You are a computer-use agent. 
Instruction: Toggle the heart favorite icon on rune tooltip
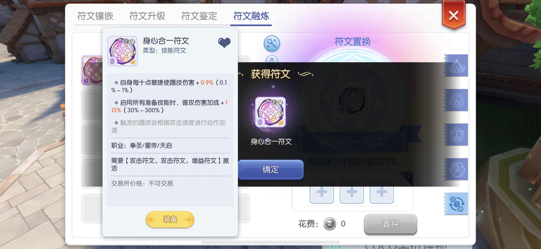224,43
